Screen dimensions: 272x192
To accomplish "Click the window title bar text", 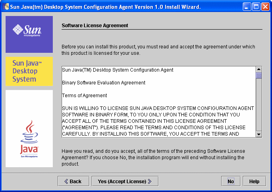I will pyautogui.click(x=105, y=7).
